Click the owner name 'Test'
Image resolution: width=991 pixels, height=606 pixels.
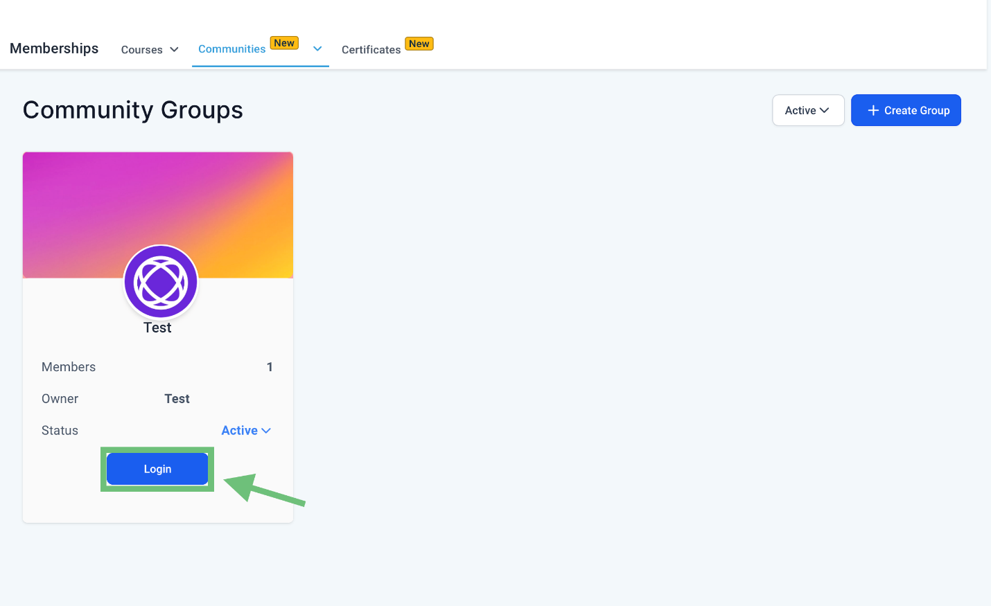tap(177, 399)
